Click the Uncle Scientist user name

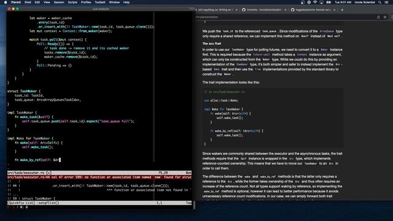point(365,2)
